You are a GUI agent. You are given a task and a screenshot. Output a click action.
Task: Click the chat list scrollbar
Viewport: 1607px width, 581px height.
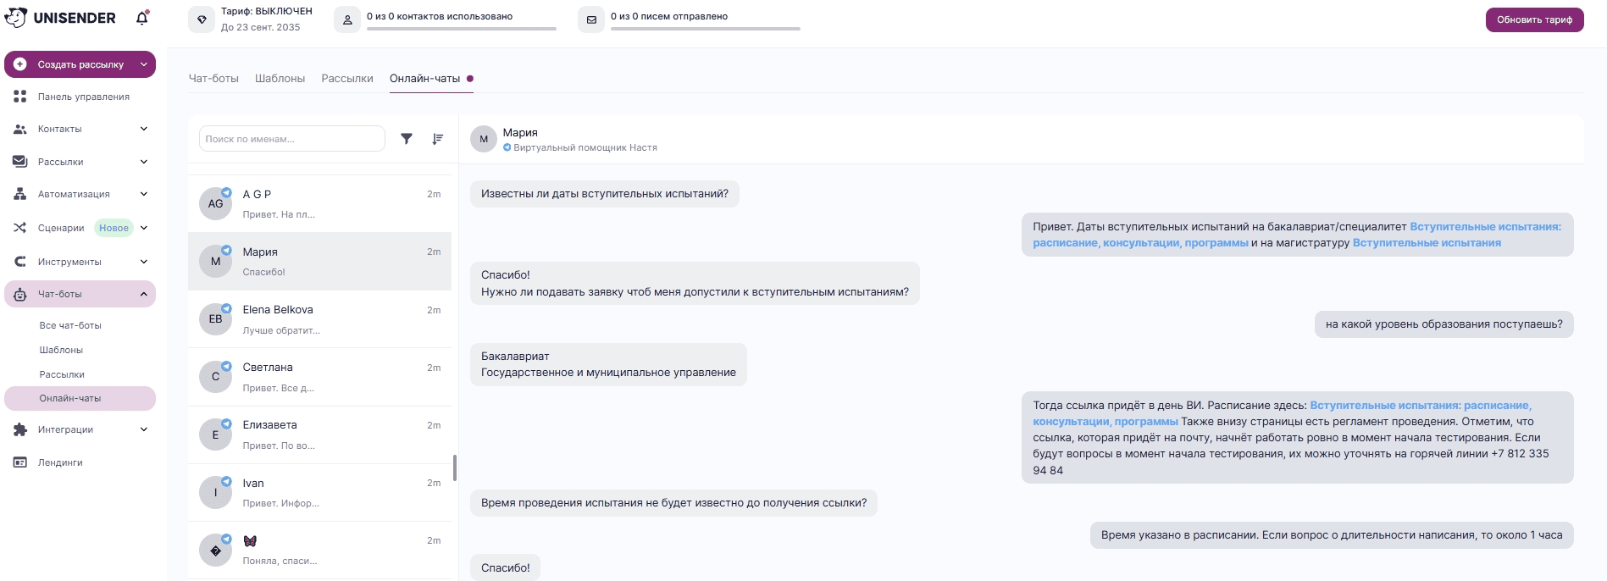click(x=455, y=468)
